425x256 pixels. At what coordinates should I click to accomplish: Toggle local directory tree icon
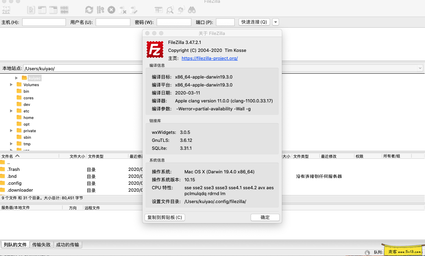(x=42, y=10)
